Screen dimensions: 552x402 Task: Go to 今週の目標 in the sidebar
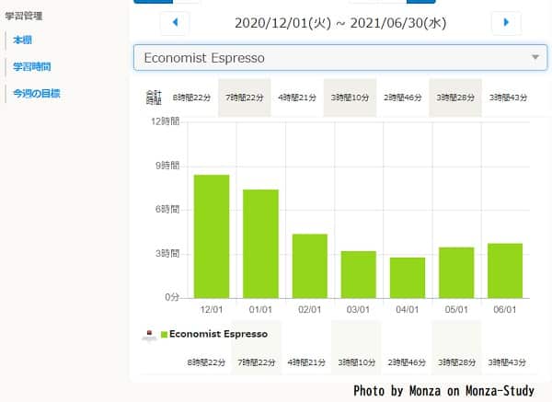[37, 93]
